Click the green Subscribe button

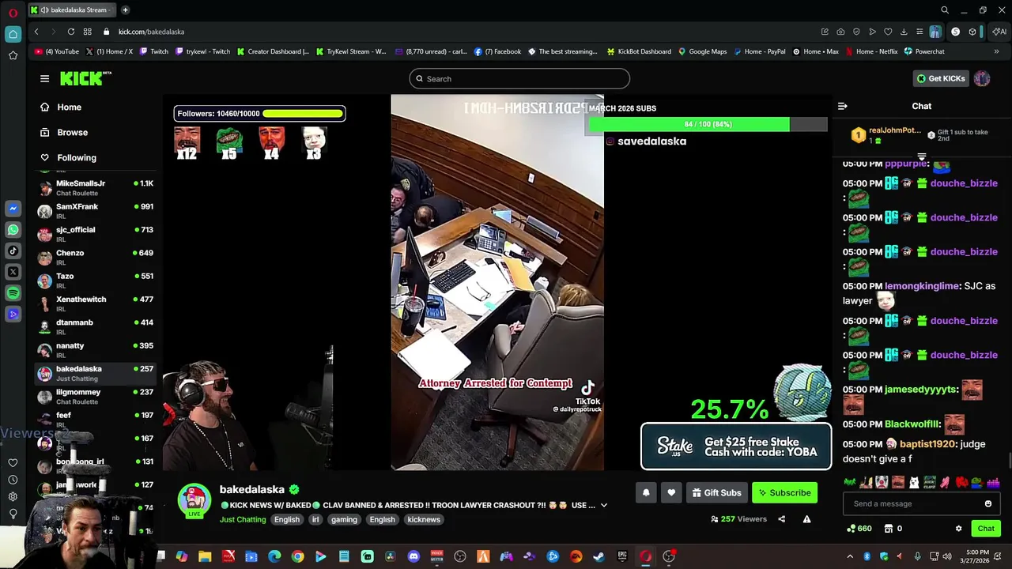click(x=784, y=492)
